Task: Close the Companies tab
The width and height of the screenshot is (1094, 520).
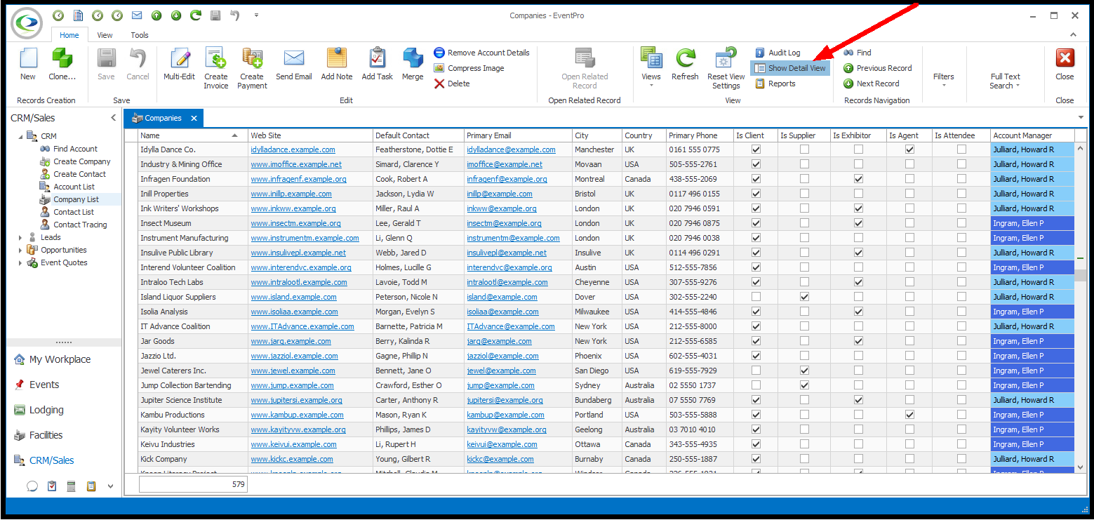Action: point(194,118)
